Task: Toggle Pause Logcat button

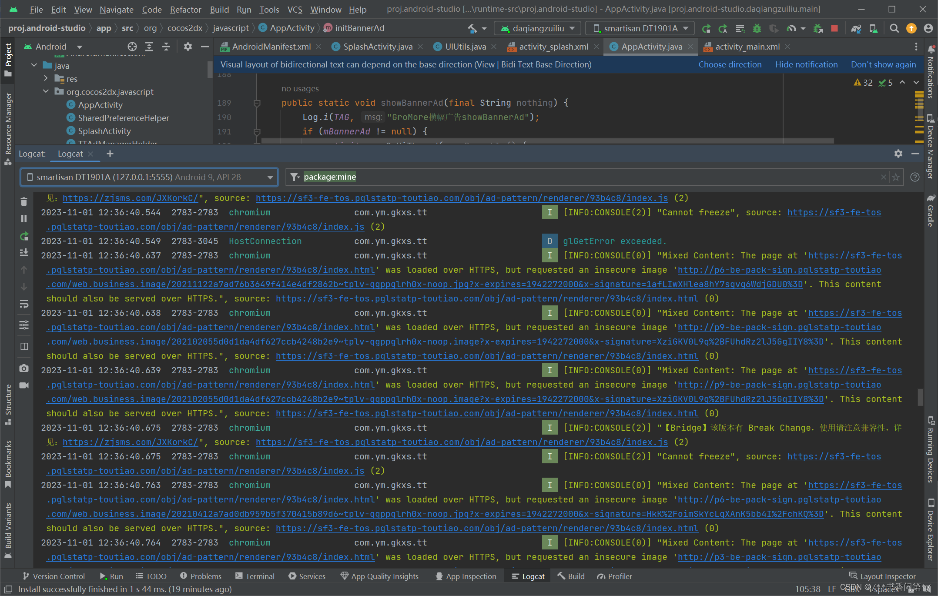Action: [24, 218]
